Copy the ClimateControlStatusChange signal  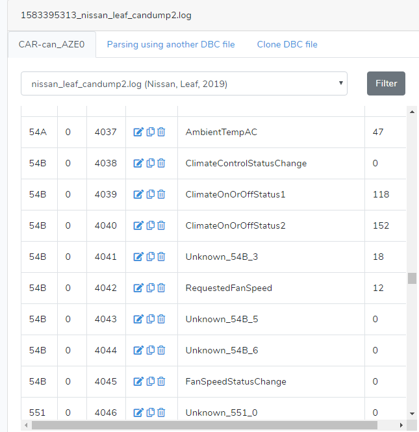150,163
